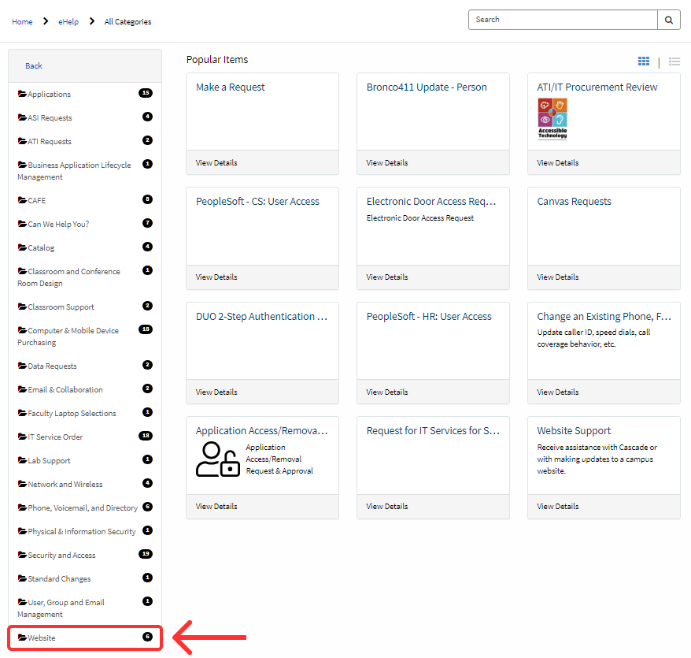691x658 pixels.
Task: Open Application Access/Removal item title
Action: (262, 431)
